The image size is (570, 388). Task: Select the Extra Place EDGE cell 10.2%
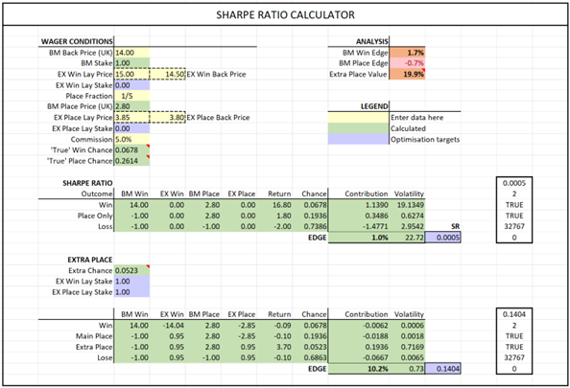click(x=359, y=369)
